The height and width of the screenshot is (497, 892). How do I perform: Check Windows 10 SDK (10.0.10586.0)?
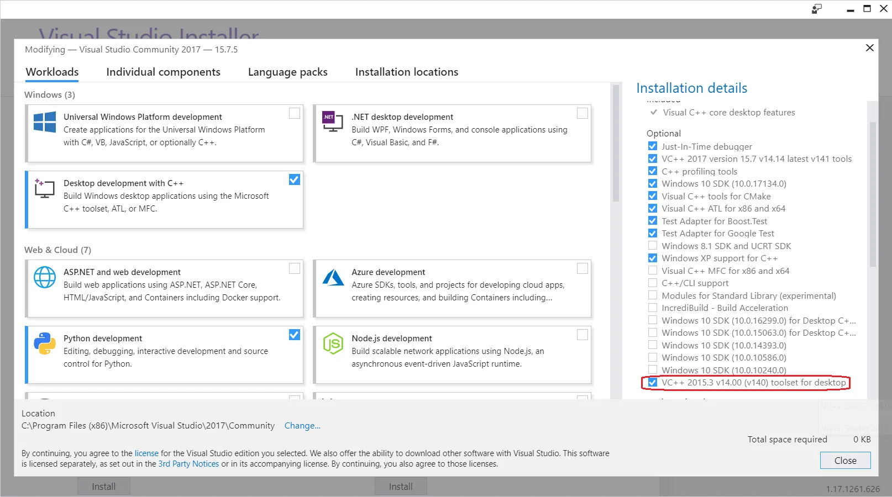pos(653,357)
